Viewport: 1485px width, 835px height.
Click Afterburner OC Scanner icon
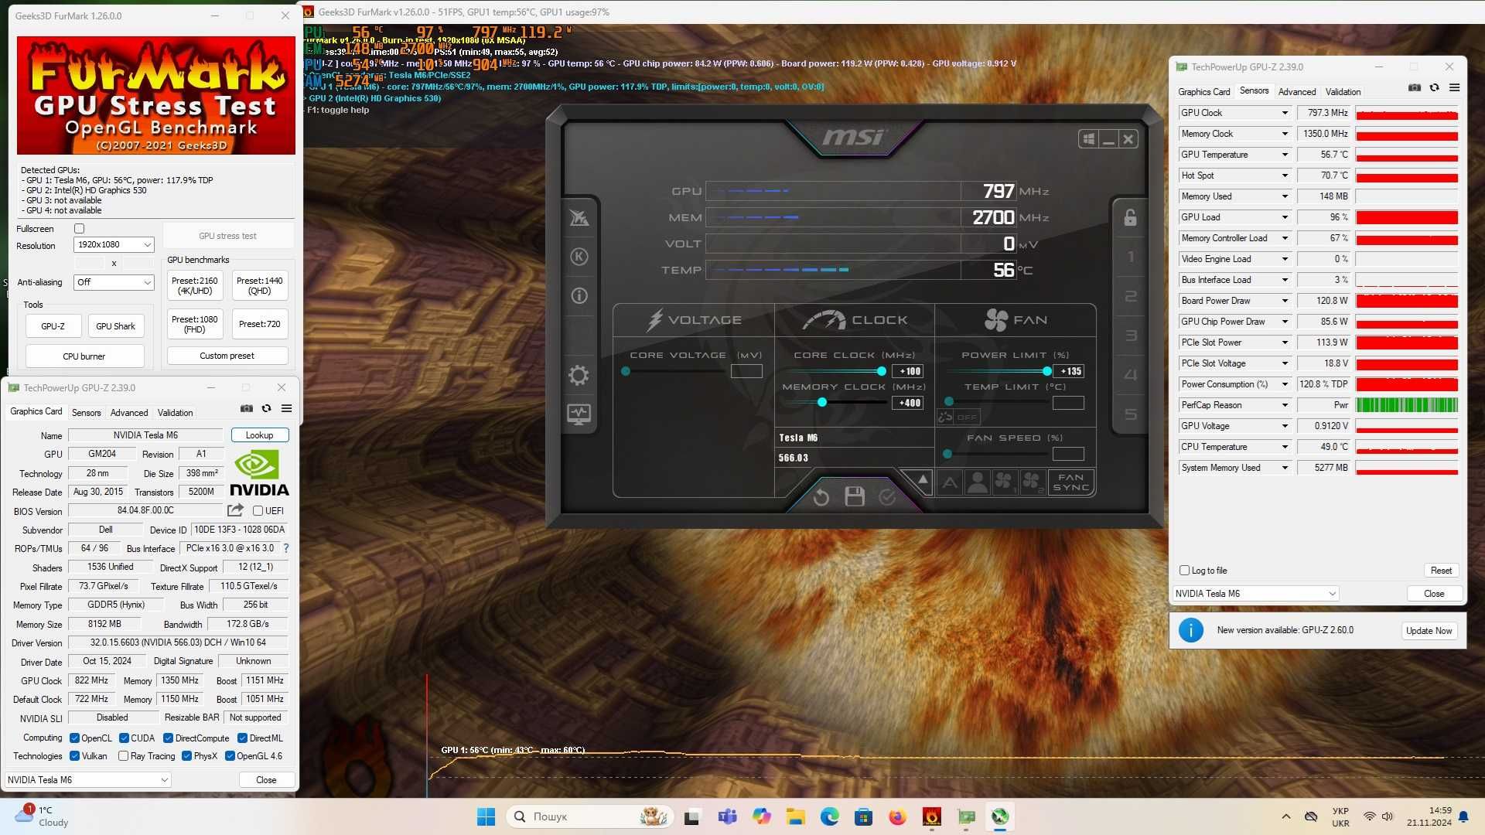(579, 217)
